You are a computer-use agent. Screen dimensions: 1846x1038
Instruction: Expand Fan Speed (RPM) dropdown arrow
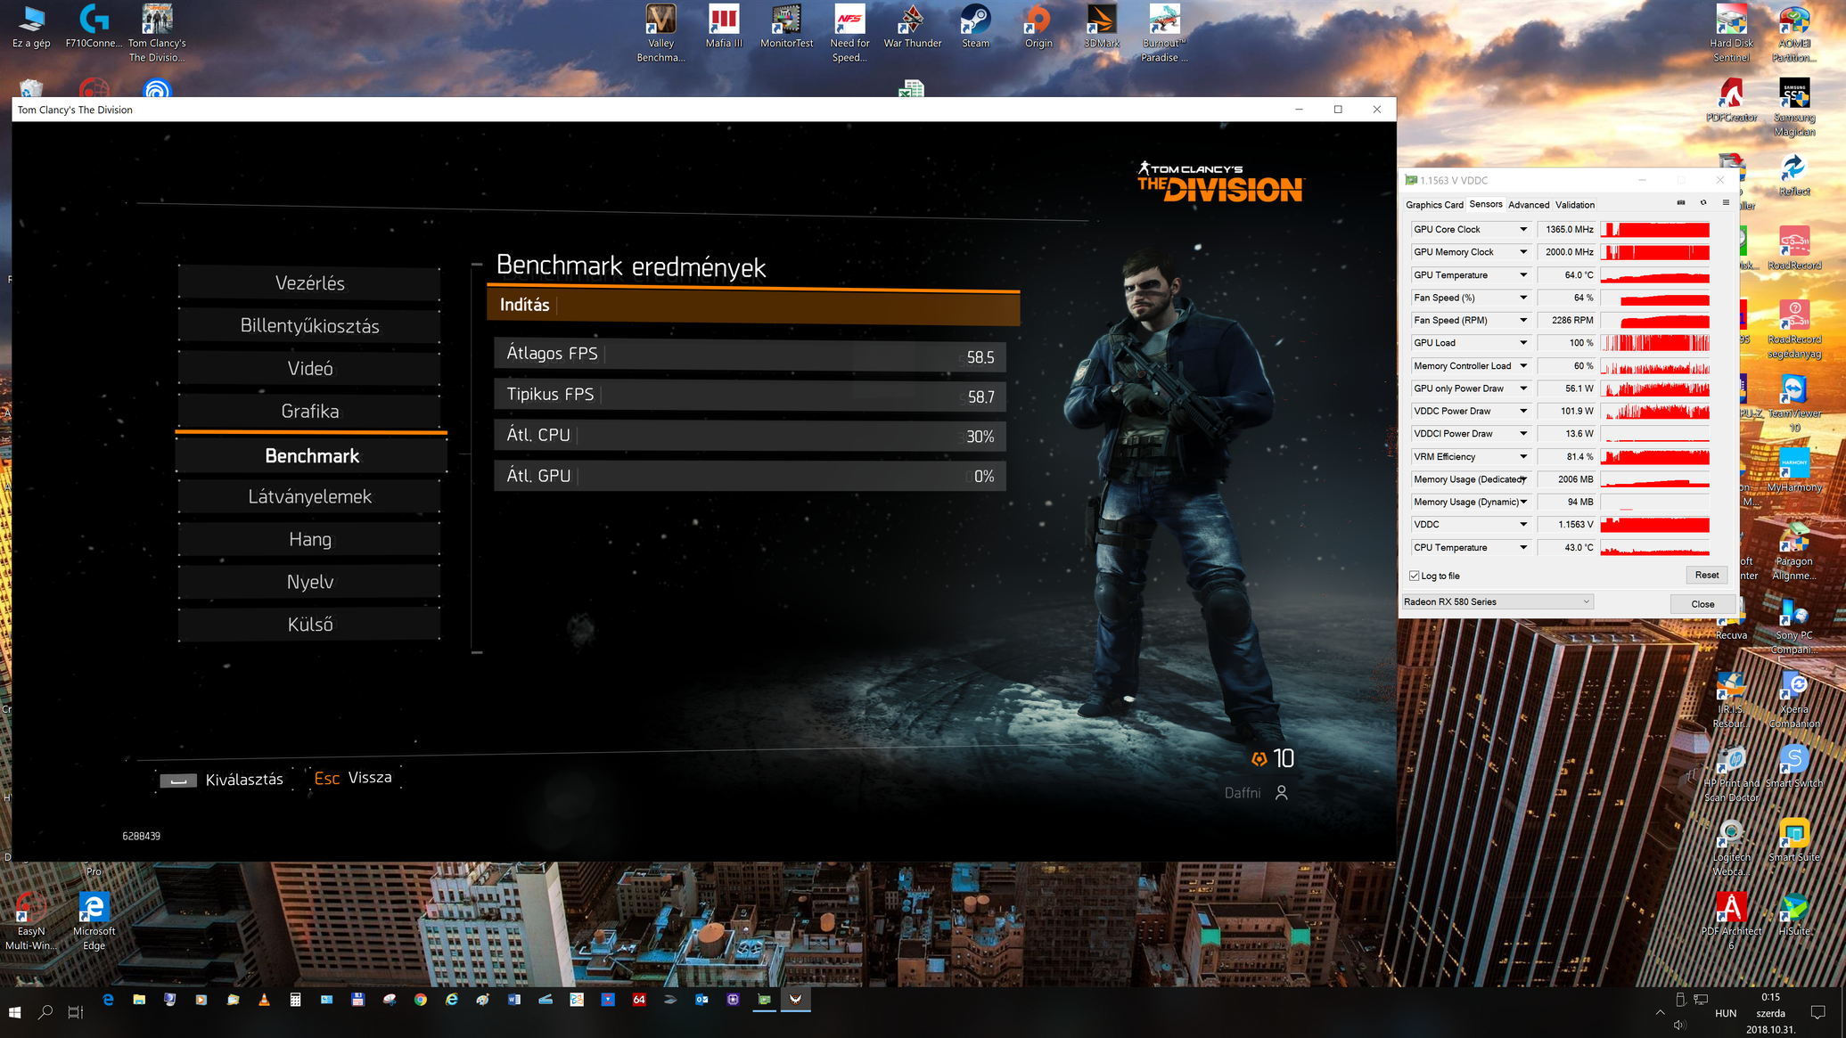point(1523,320)
